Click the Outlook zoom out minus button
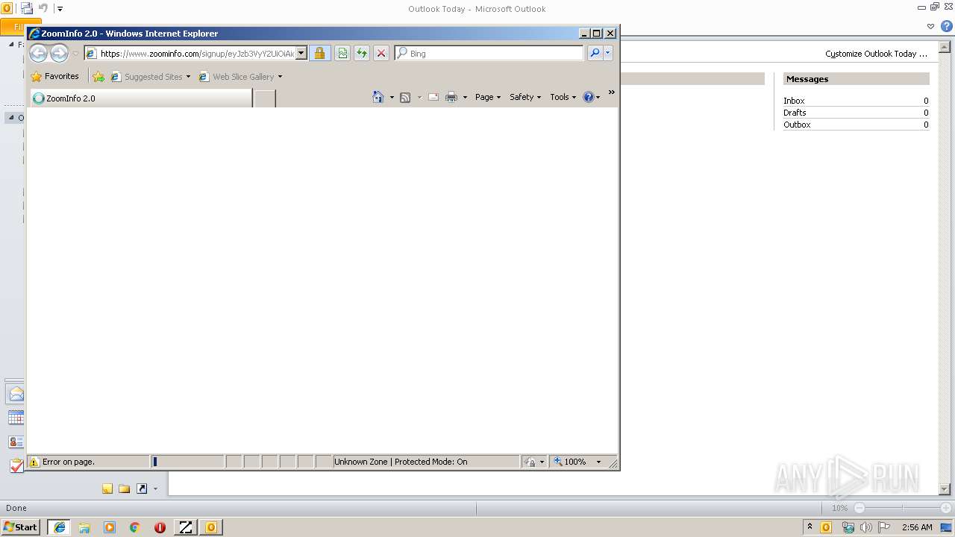The width and height of the screenshot is (955, 537). (859, 508)
